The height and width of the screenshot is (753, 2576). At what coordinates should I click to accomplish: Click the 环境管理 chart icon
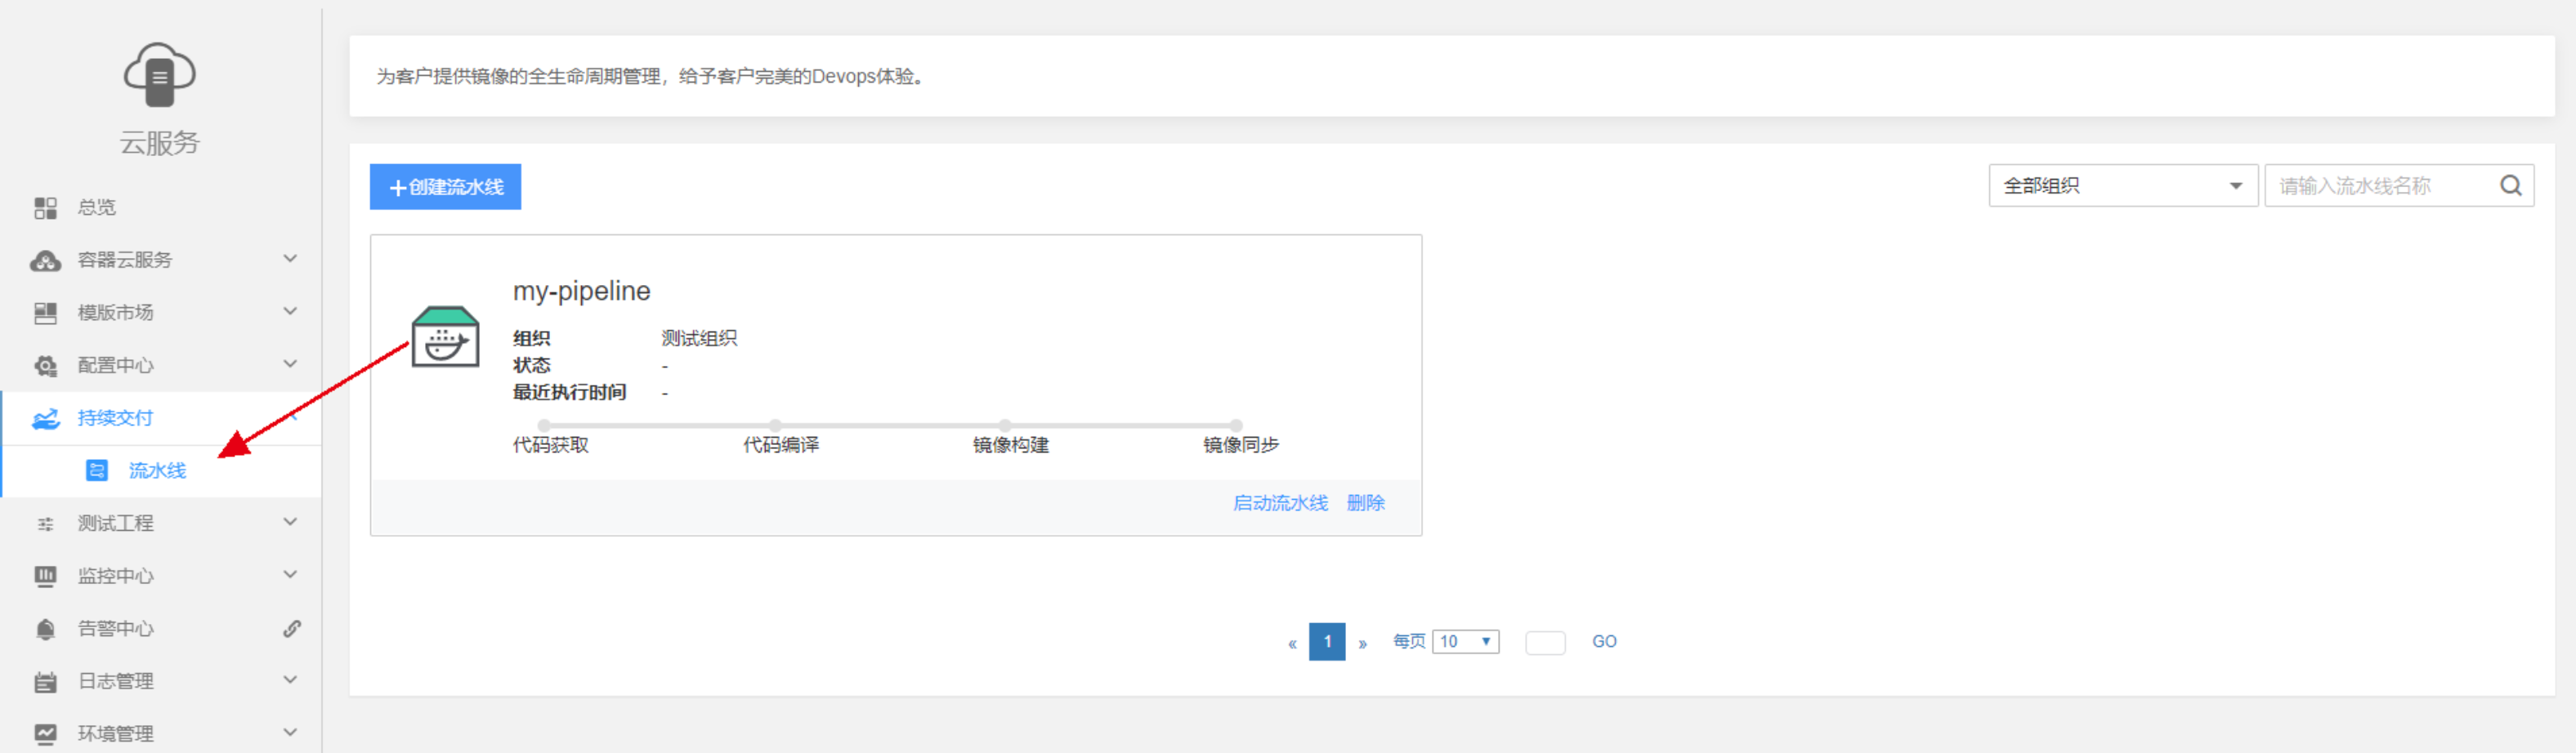[x=45, y=734]
